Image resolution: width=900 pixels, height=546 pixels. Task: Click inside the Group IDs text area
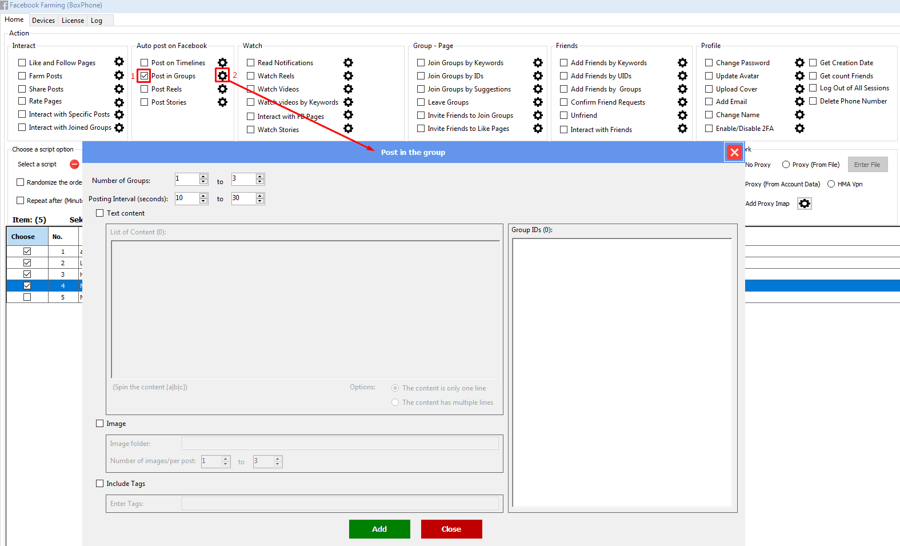point(622,372)
